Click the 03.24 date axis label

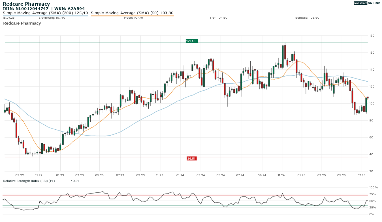click(200, 175)
